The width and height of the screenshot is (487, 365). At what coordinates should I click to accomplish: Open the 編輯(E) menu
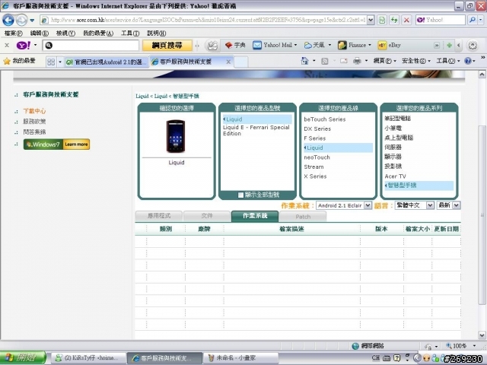click(39, 33)
